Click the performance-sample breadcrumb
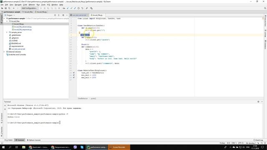 [x=11, y=12]
